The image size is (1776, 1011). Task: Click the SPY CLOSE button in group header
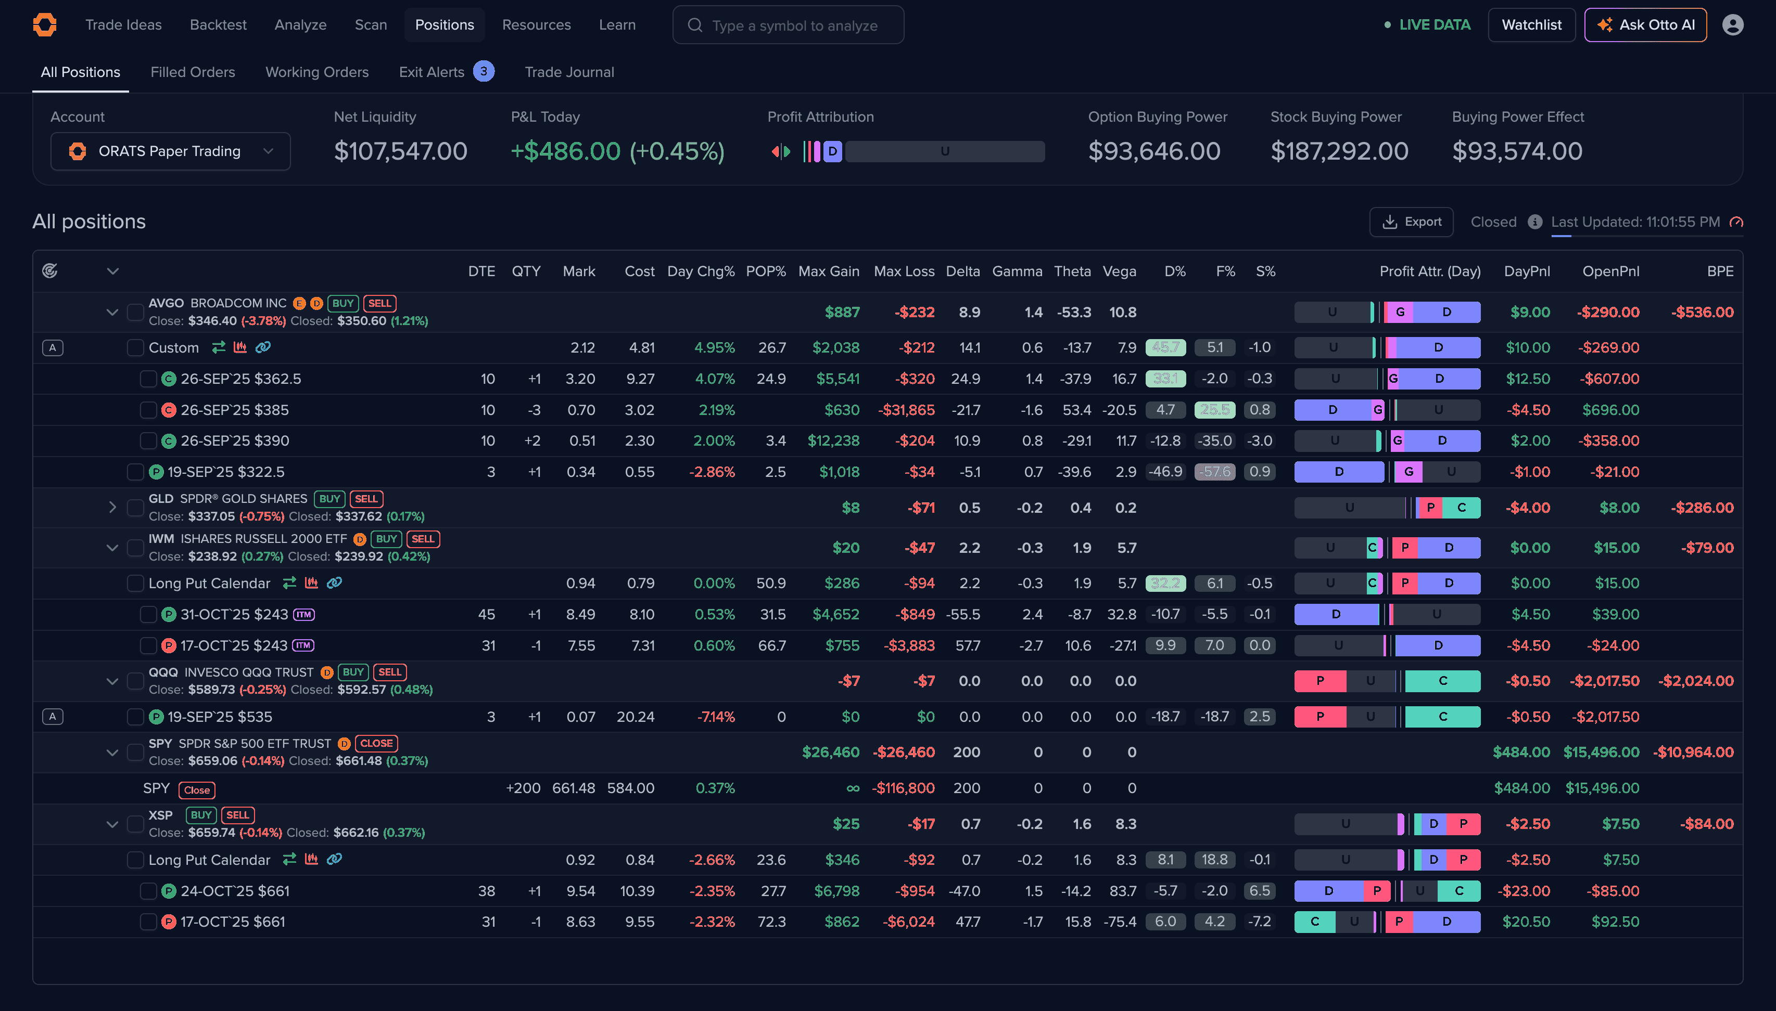pos(377,743)
